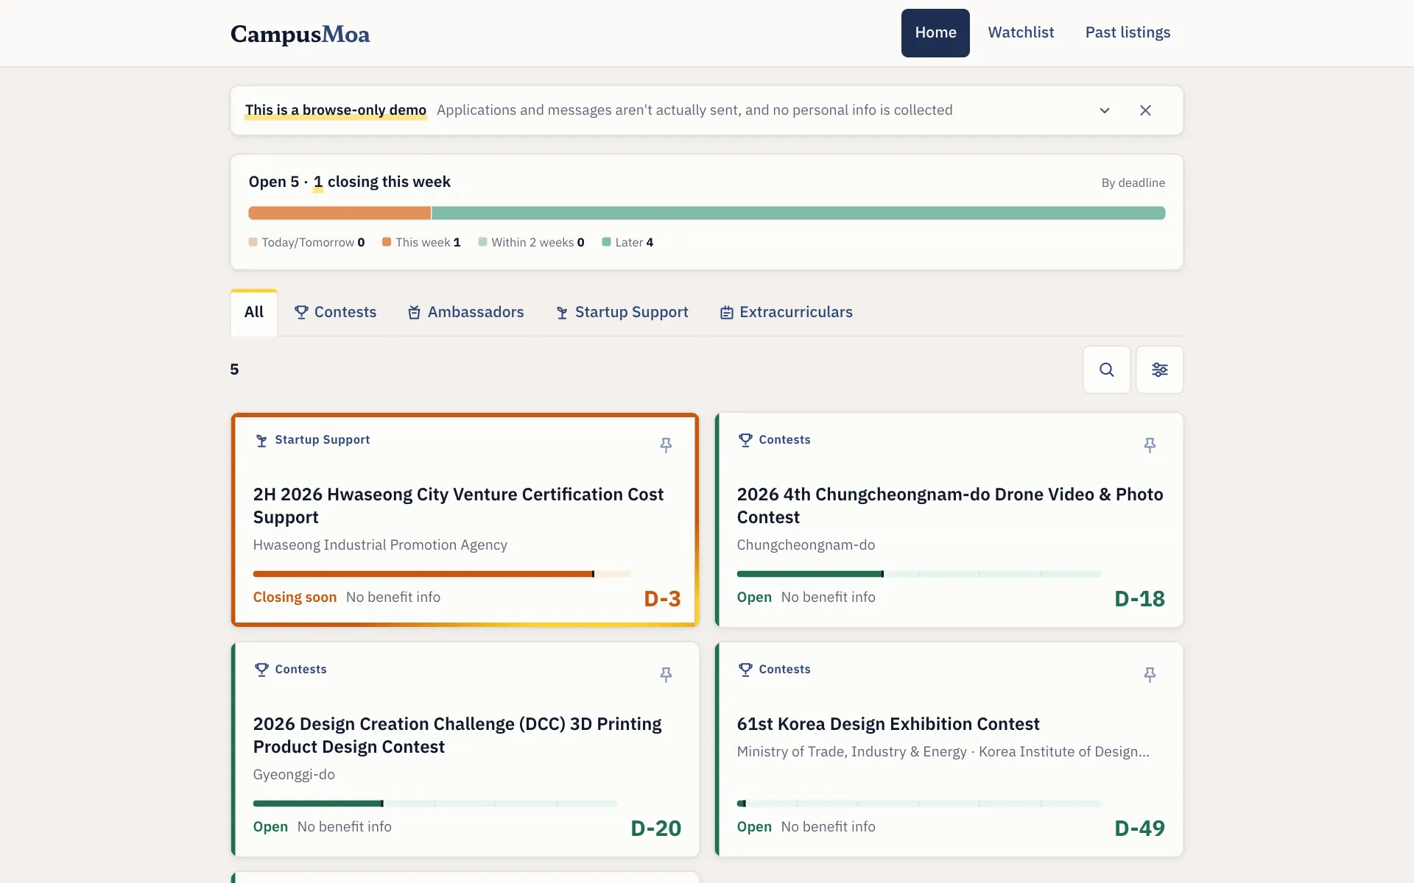Click the green Later deadline bar segment
Image resolution: width=1414 pixels, height=883 pixels.
click(x=798, y=213)
